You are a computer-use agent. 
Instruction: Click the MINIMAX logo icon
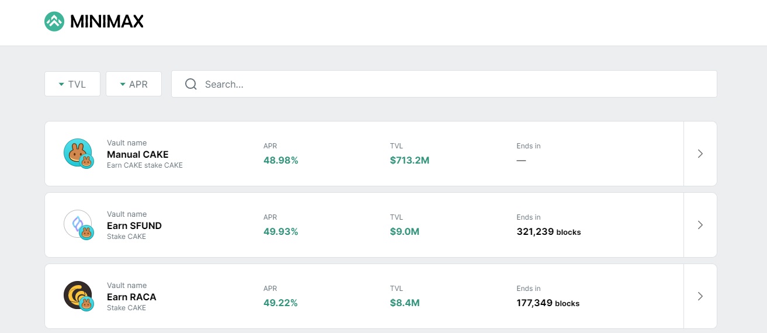[54, 22]
